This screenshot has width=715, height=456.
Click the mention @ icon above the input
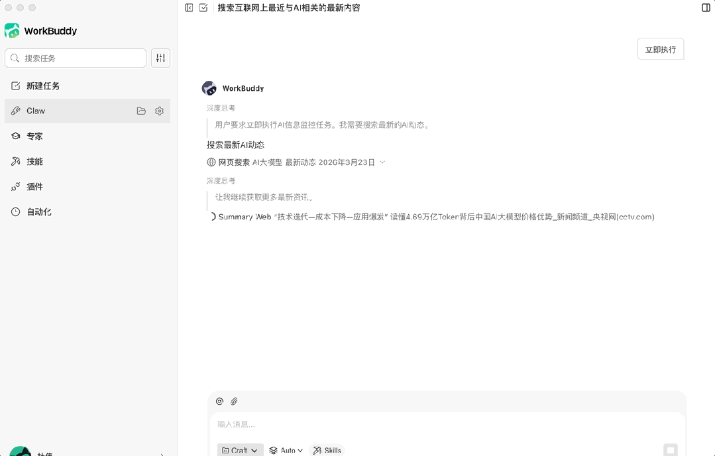pos(219,401)
